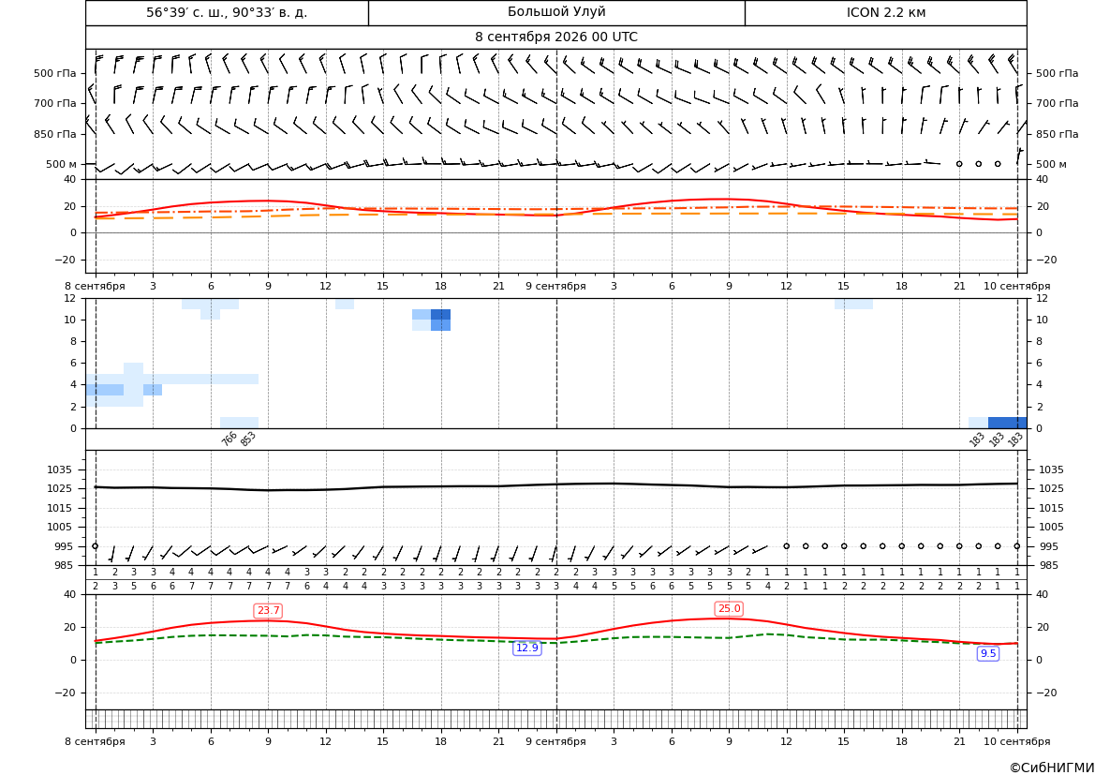The image size is (1095, 775).
Task: Click the ©СибНИГМИ copyright text
Action: [x=1052, y=768]
